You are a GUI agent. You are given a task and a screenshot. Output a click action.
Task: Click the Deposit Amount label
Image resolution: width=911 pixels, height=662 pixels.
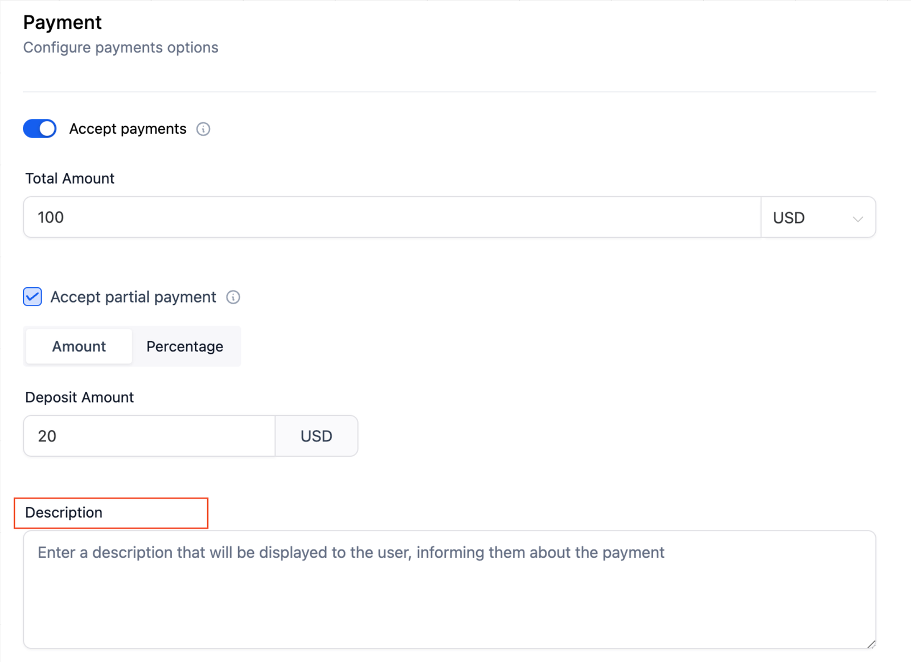pos(79,398)
